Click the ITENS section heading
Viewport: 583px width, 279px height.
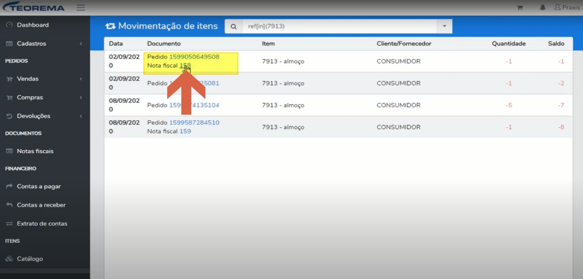tap(12, 241)
